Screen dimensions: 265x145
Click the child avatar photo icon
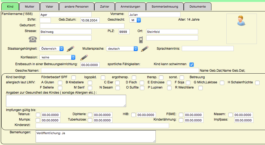coord(241,21)
